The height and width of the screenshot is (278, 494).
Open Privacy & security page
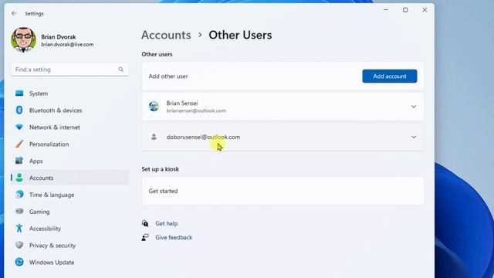pyautogui.click(x=69, y=246)
